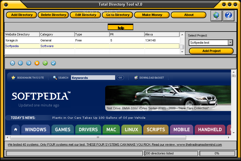Click the browser vertical scroll-down arrow

[234, 133]
